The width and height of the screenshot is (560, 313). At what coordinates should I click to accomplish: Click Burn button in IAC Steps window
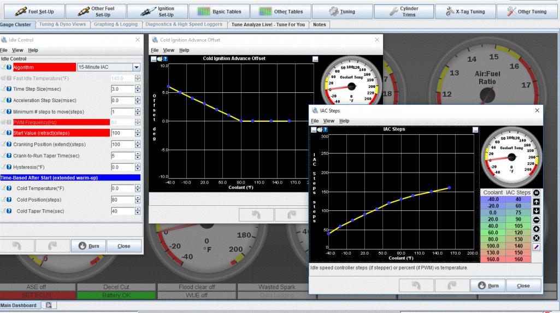click(x=487, y=285)
